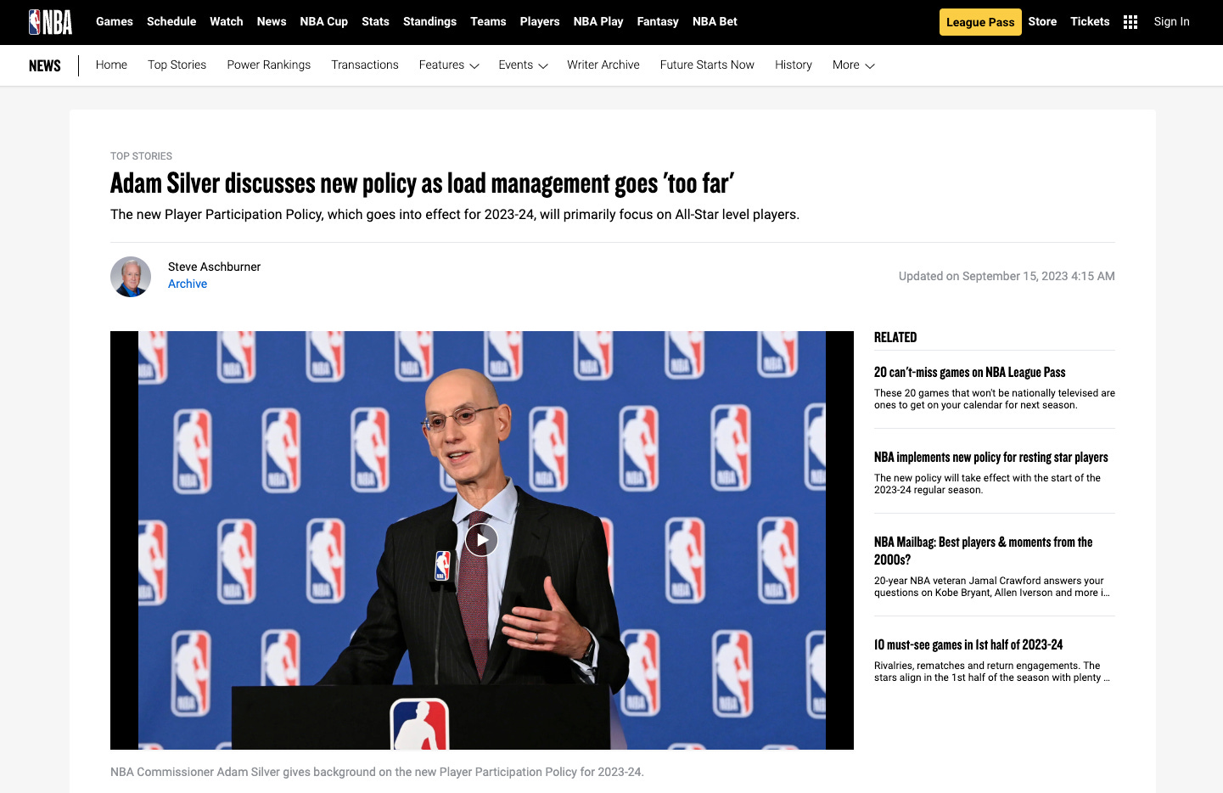Select News in the top navigation

tap(272, 22)
